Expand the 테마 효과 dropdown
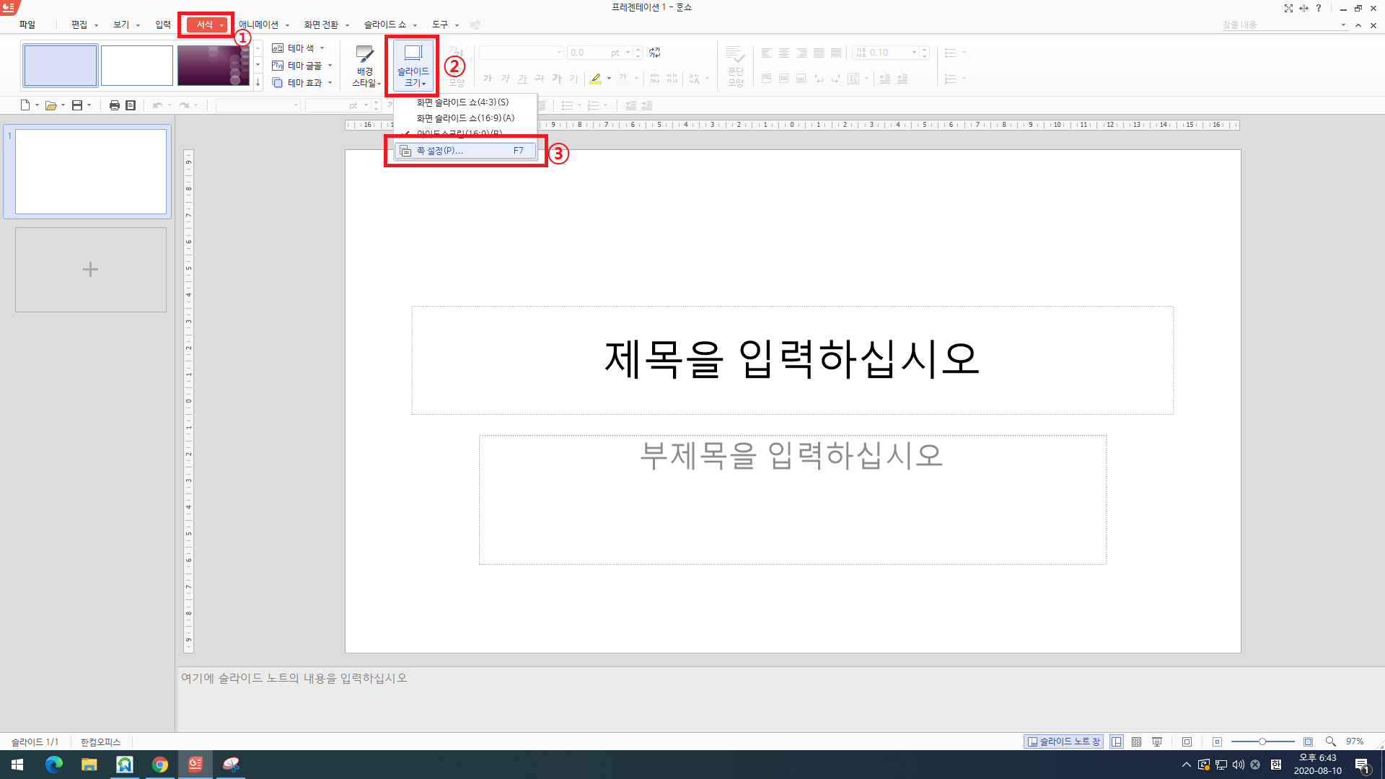 [330, 83]
